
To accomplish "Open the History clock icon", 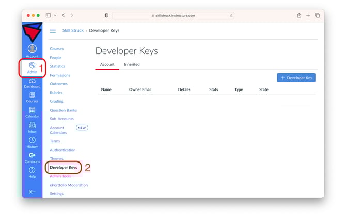I will coord(32,140).
